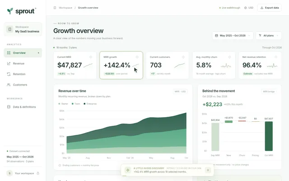Click the info icon beside Ending customers note

(60, 165)
